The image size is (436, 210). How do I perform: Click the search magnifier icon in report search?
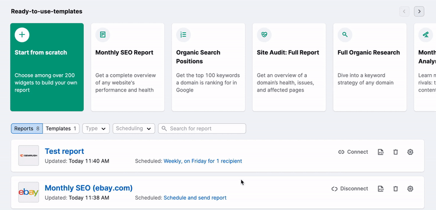pos(165,129)
